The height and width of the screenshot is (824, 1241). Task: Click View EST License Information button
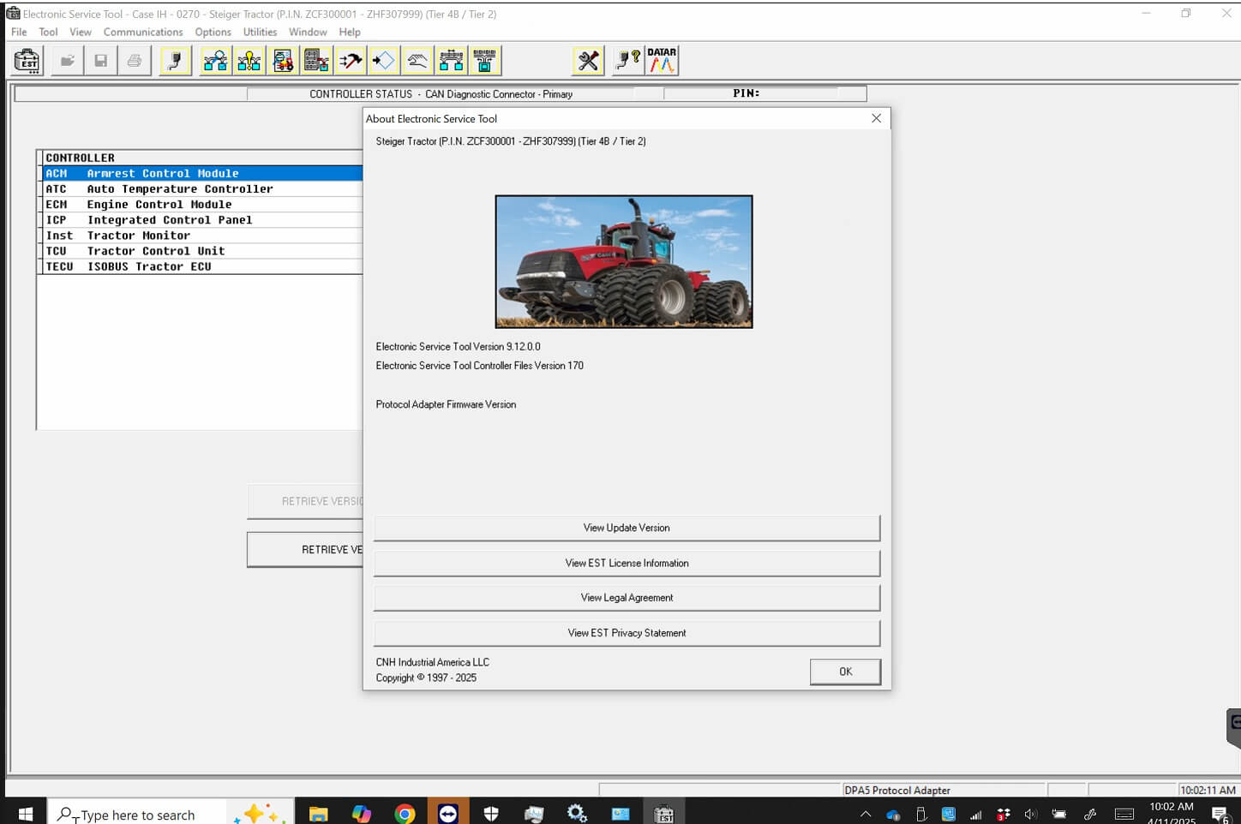[x=626, y=563]
